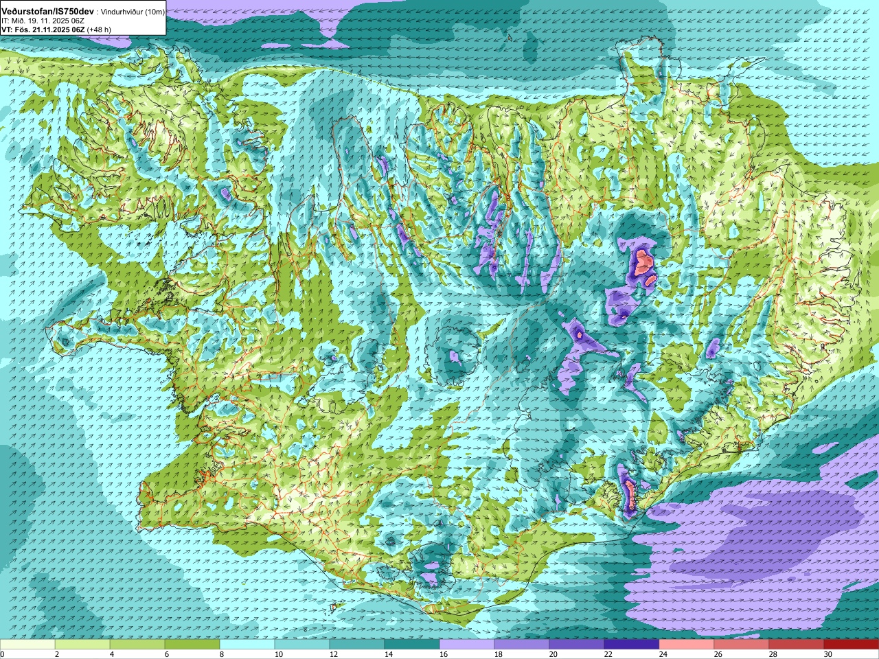879x659 pixels.
Task: Click the legend scale label '12'
Action: click(333, 654)
